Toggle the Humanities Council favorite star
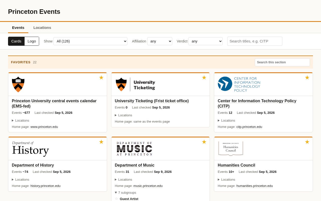Screen dimensions: 321x201 pos(307,142)
